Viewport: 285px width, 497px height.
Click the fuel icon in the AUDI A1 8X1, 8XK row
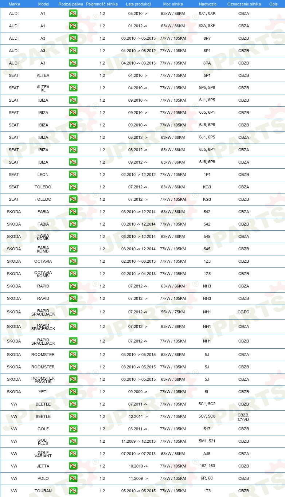click(x=73, y=13)
